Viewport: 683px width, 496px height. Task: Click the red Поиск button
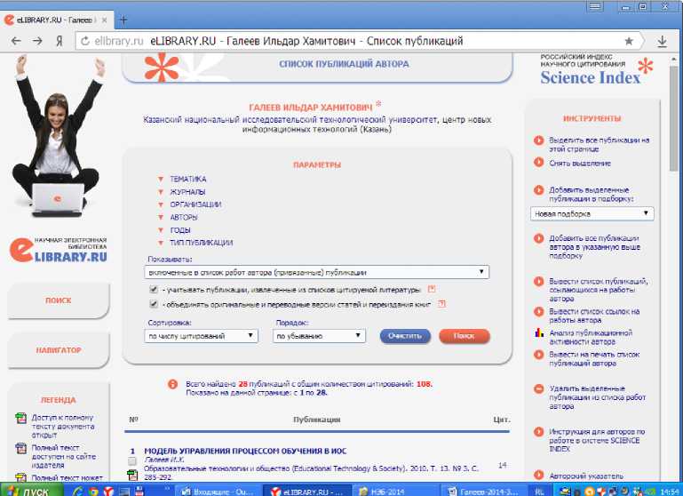tap(465, 336)
